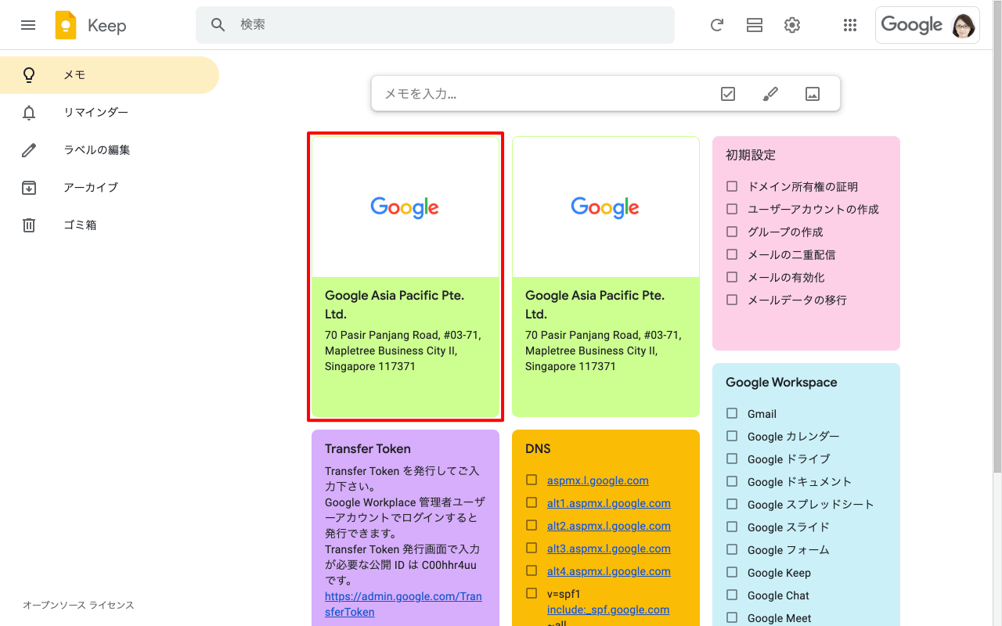
Task: Open the aspmx.l.google.com link
Action: click(597, 480)
